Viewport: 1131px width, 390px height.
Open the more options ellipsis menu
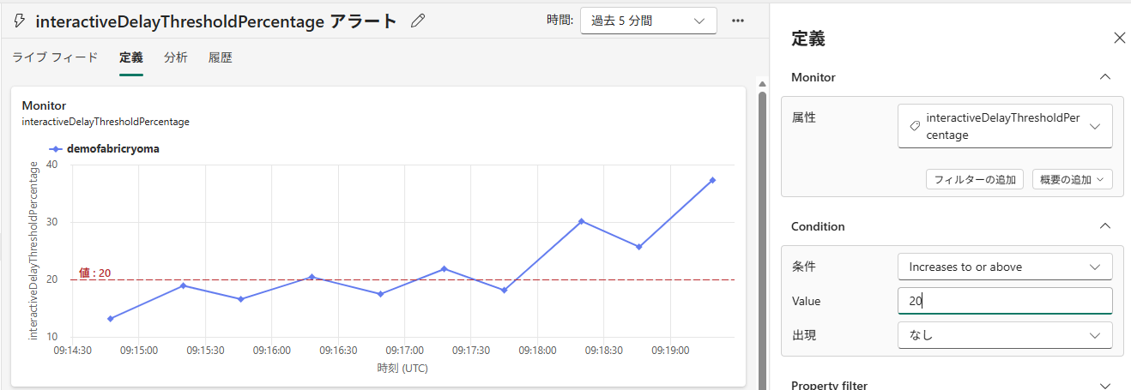[x=738, y=21]
